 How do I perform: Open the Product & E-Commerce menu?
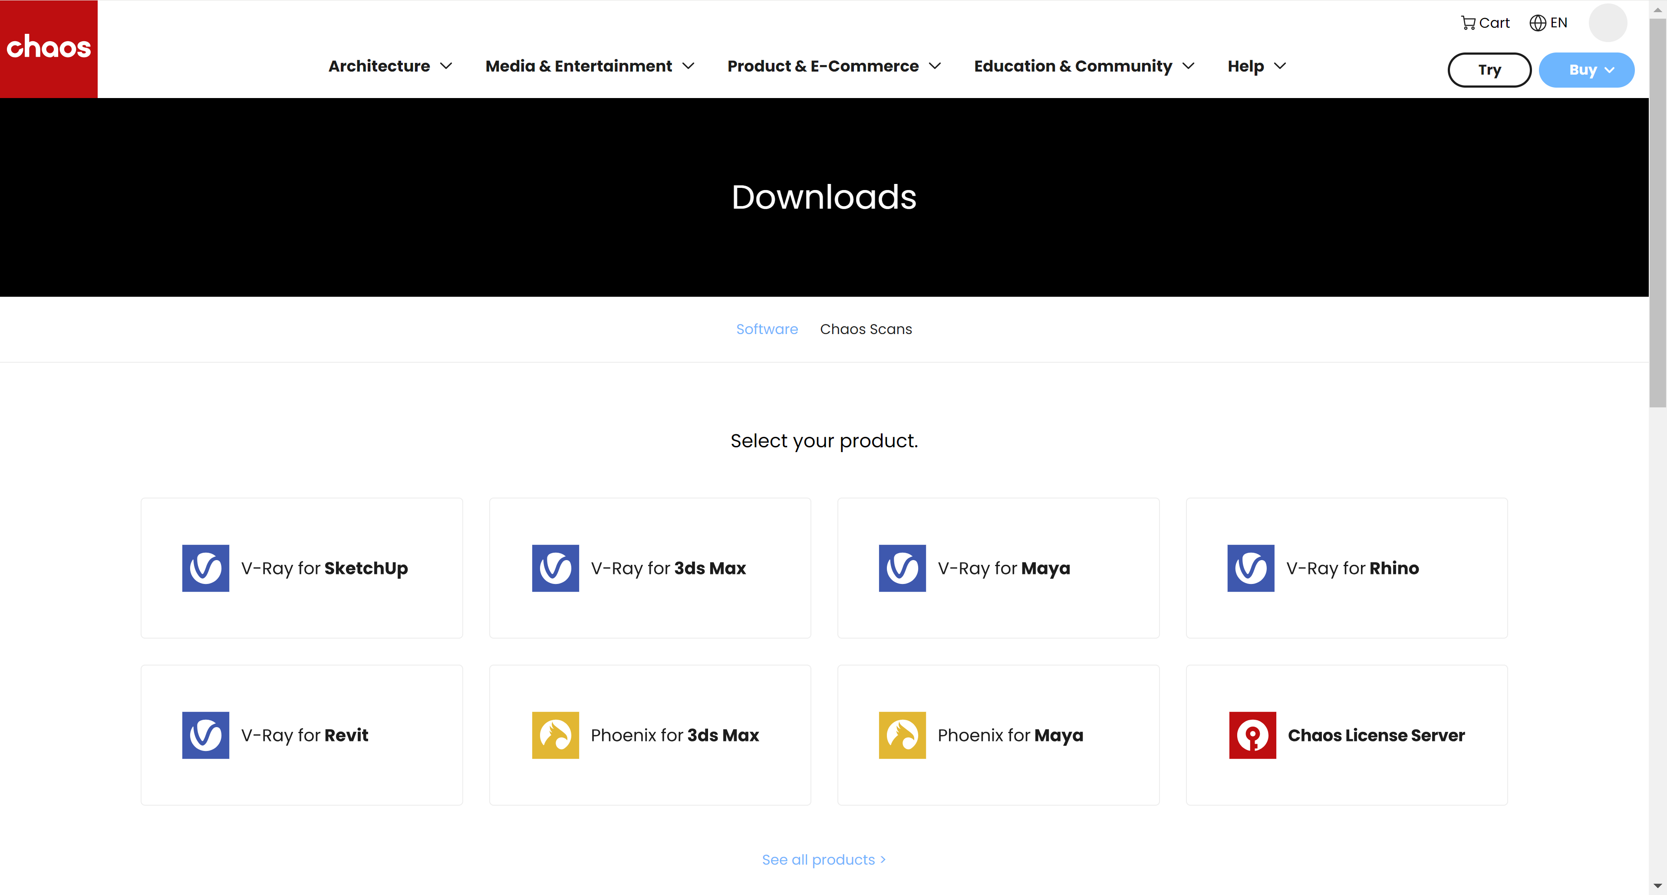pyautogui.click(x=823, y=67)
